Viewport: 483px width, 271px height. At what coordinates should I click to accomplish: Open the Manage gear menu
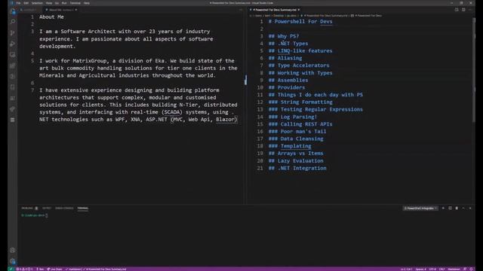click(13, 261)
